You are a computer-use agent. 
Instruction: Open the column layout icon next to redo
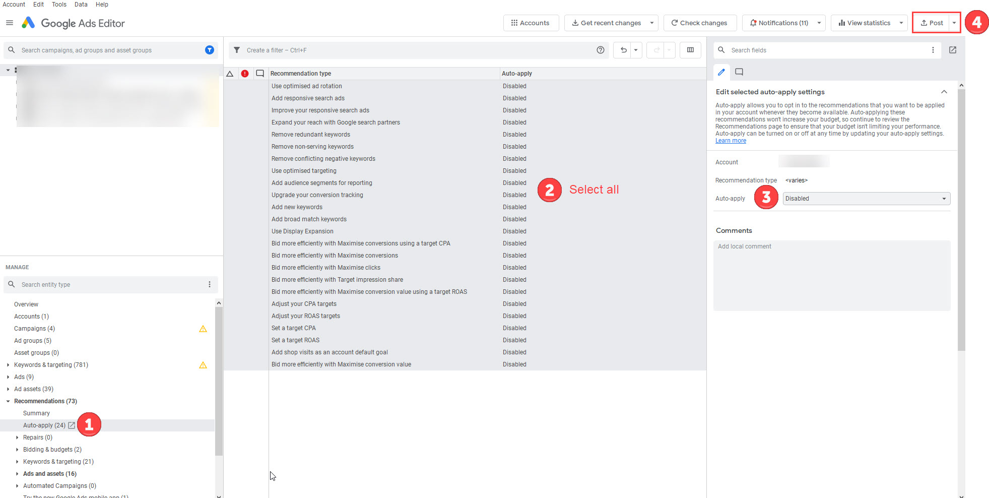(690, 50)
